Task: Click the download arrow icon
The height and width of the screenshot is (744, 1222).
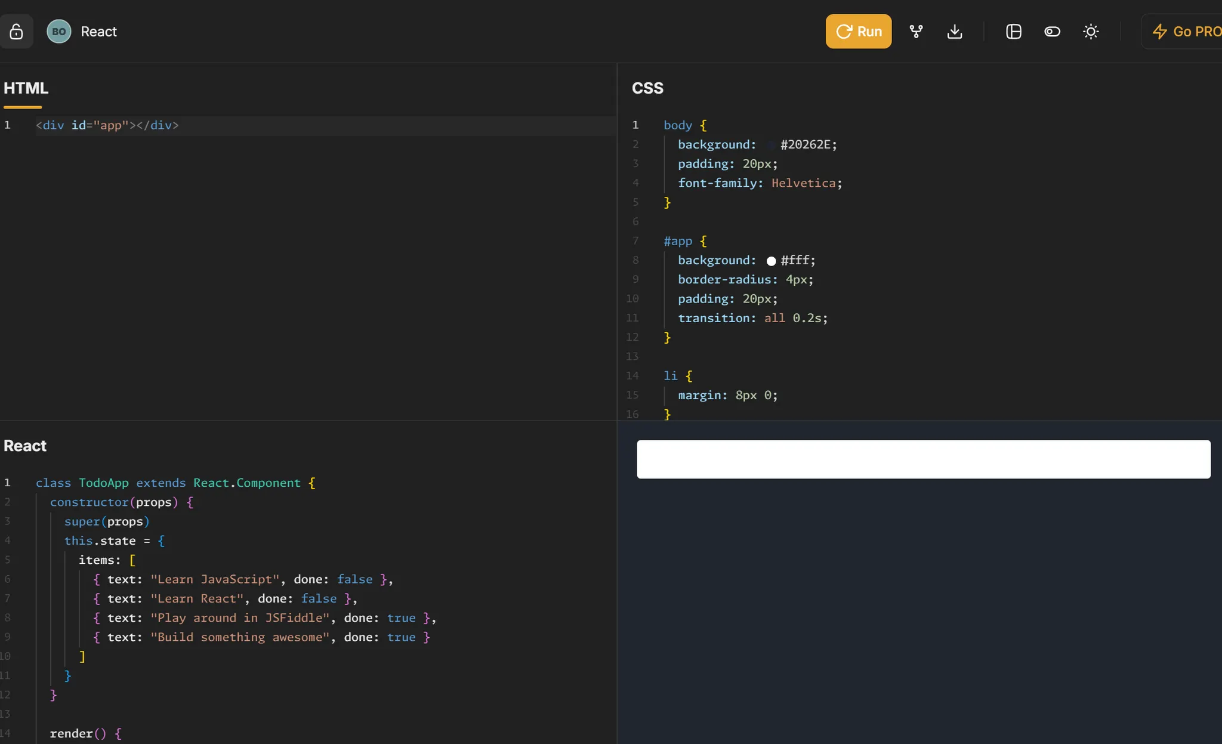Action: 954,32
